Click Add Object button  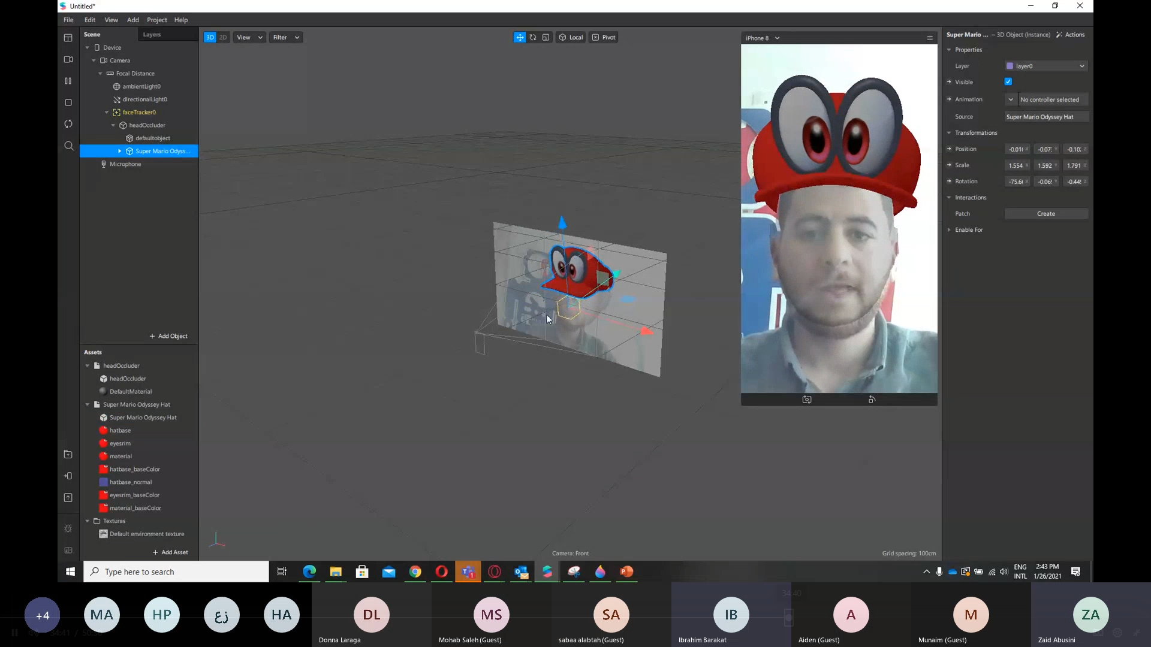pos(168,336)
